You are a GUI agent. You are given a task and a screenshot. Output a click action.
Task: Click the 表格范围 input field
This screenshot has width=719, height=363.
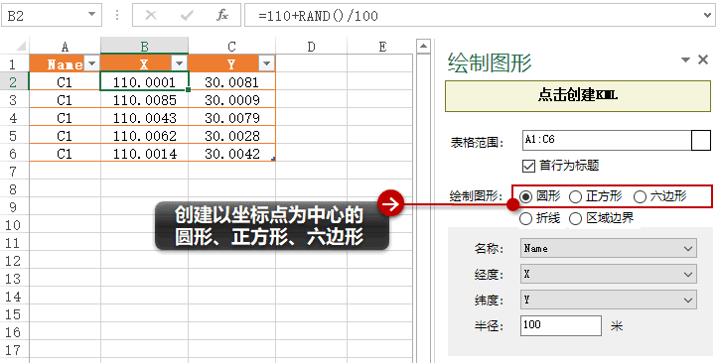pyautogui.click(x=607, y=140)
